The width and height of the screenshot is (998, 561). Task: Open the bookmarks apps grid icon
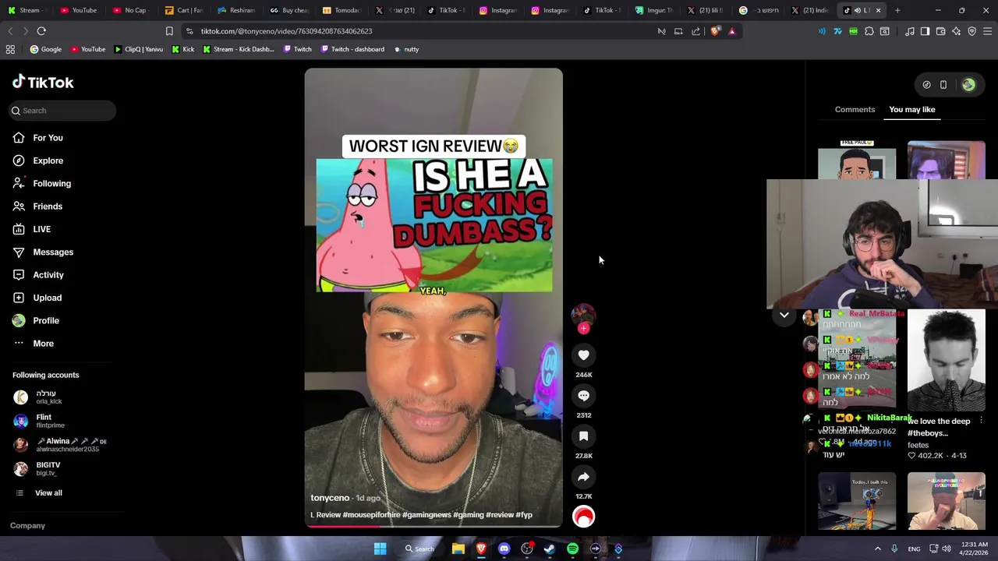[10, 49]
